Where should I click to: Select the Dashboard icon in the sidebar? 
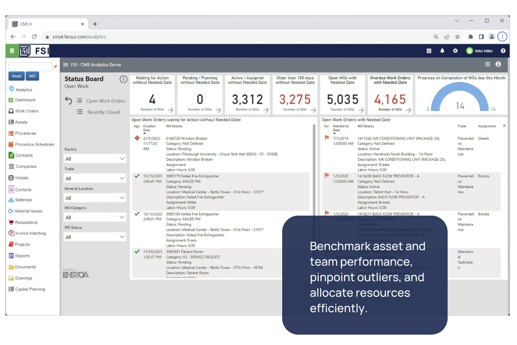(11, 100)
